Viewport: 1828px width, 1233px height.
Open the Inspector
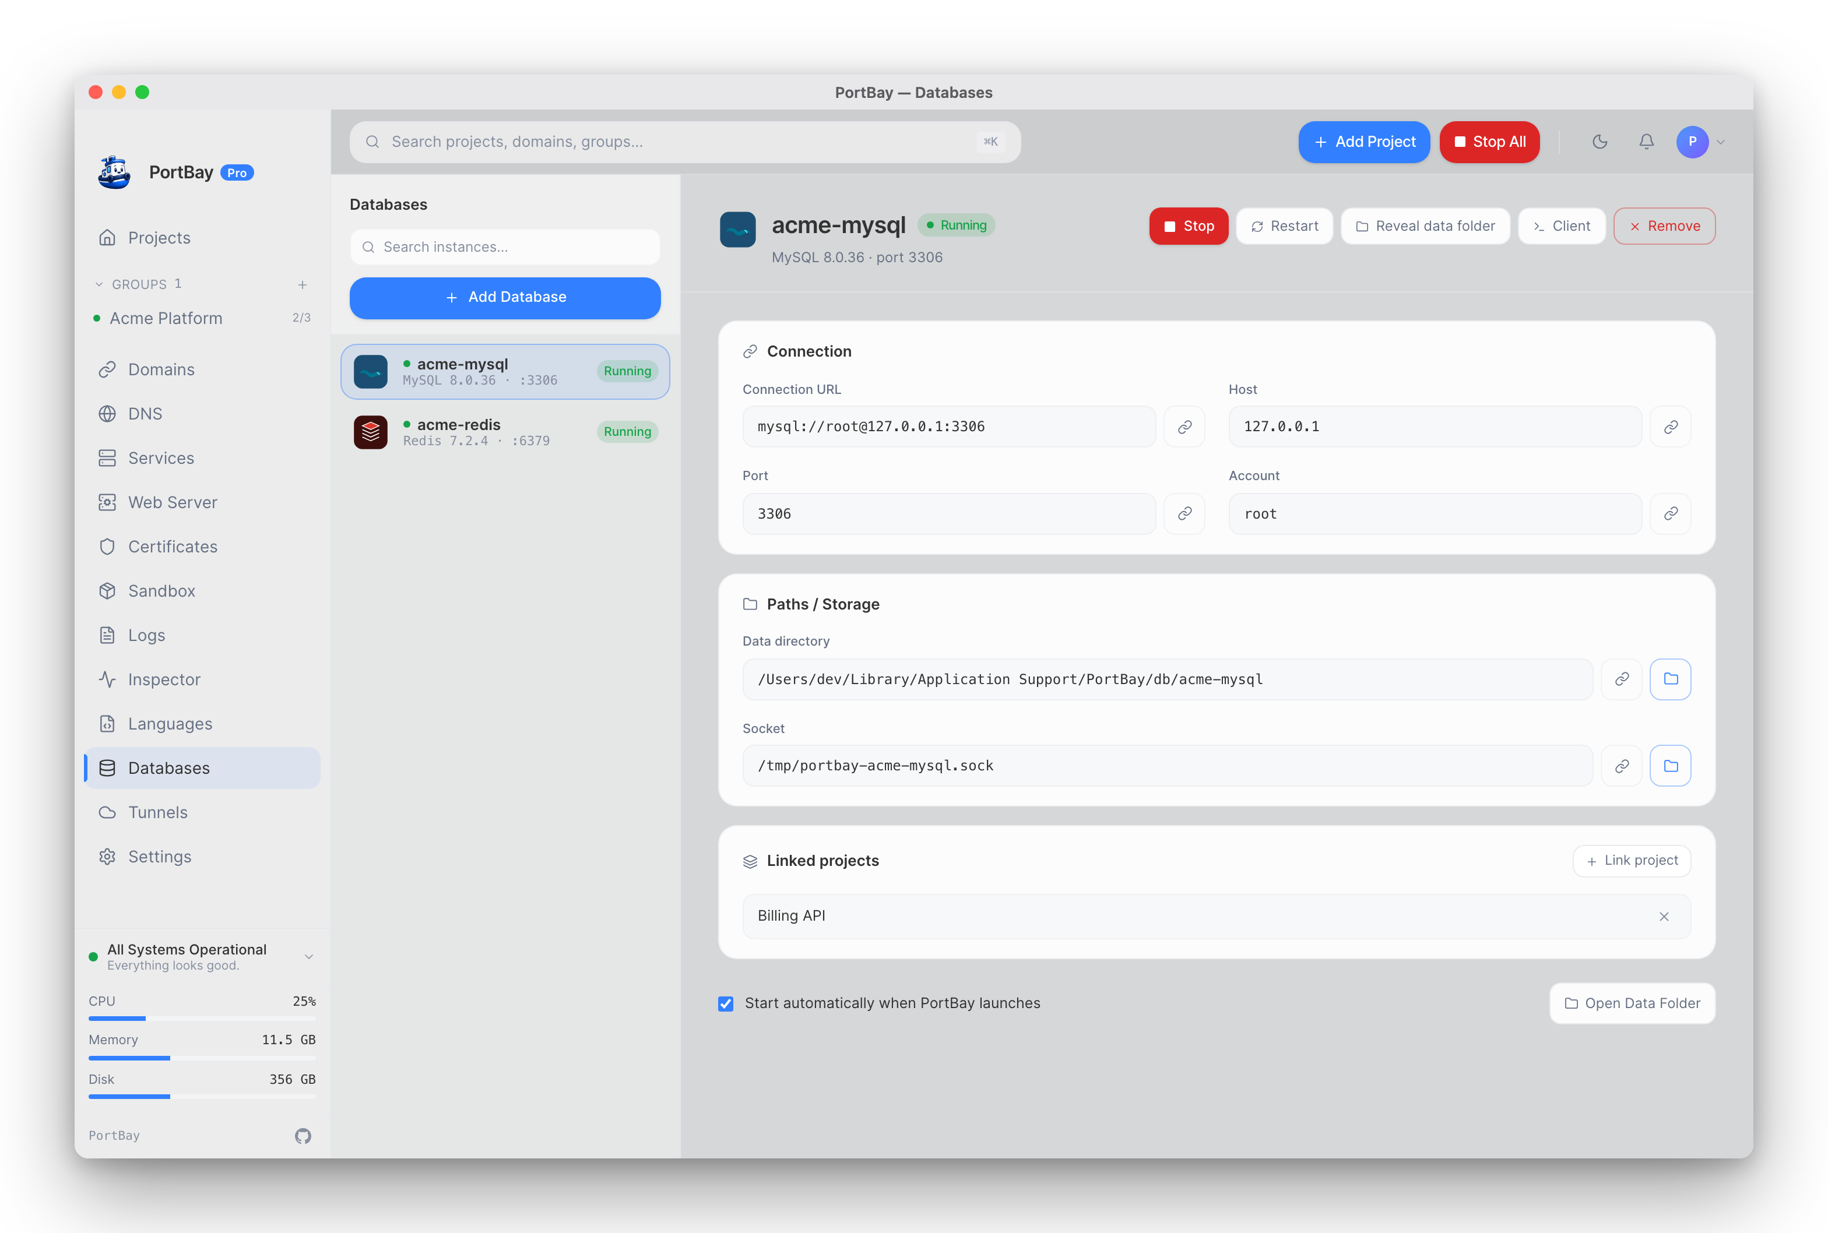tap(202, 679)
